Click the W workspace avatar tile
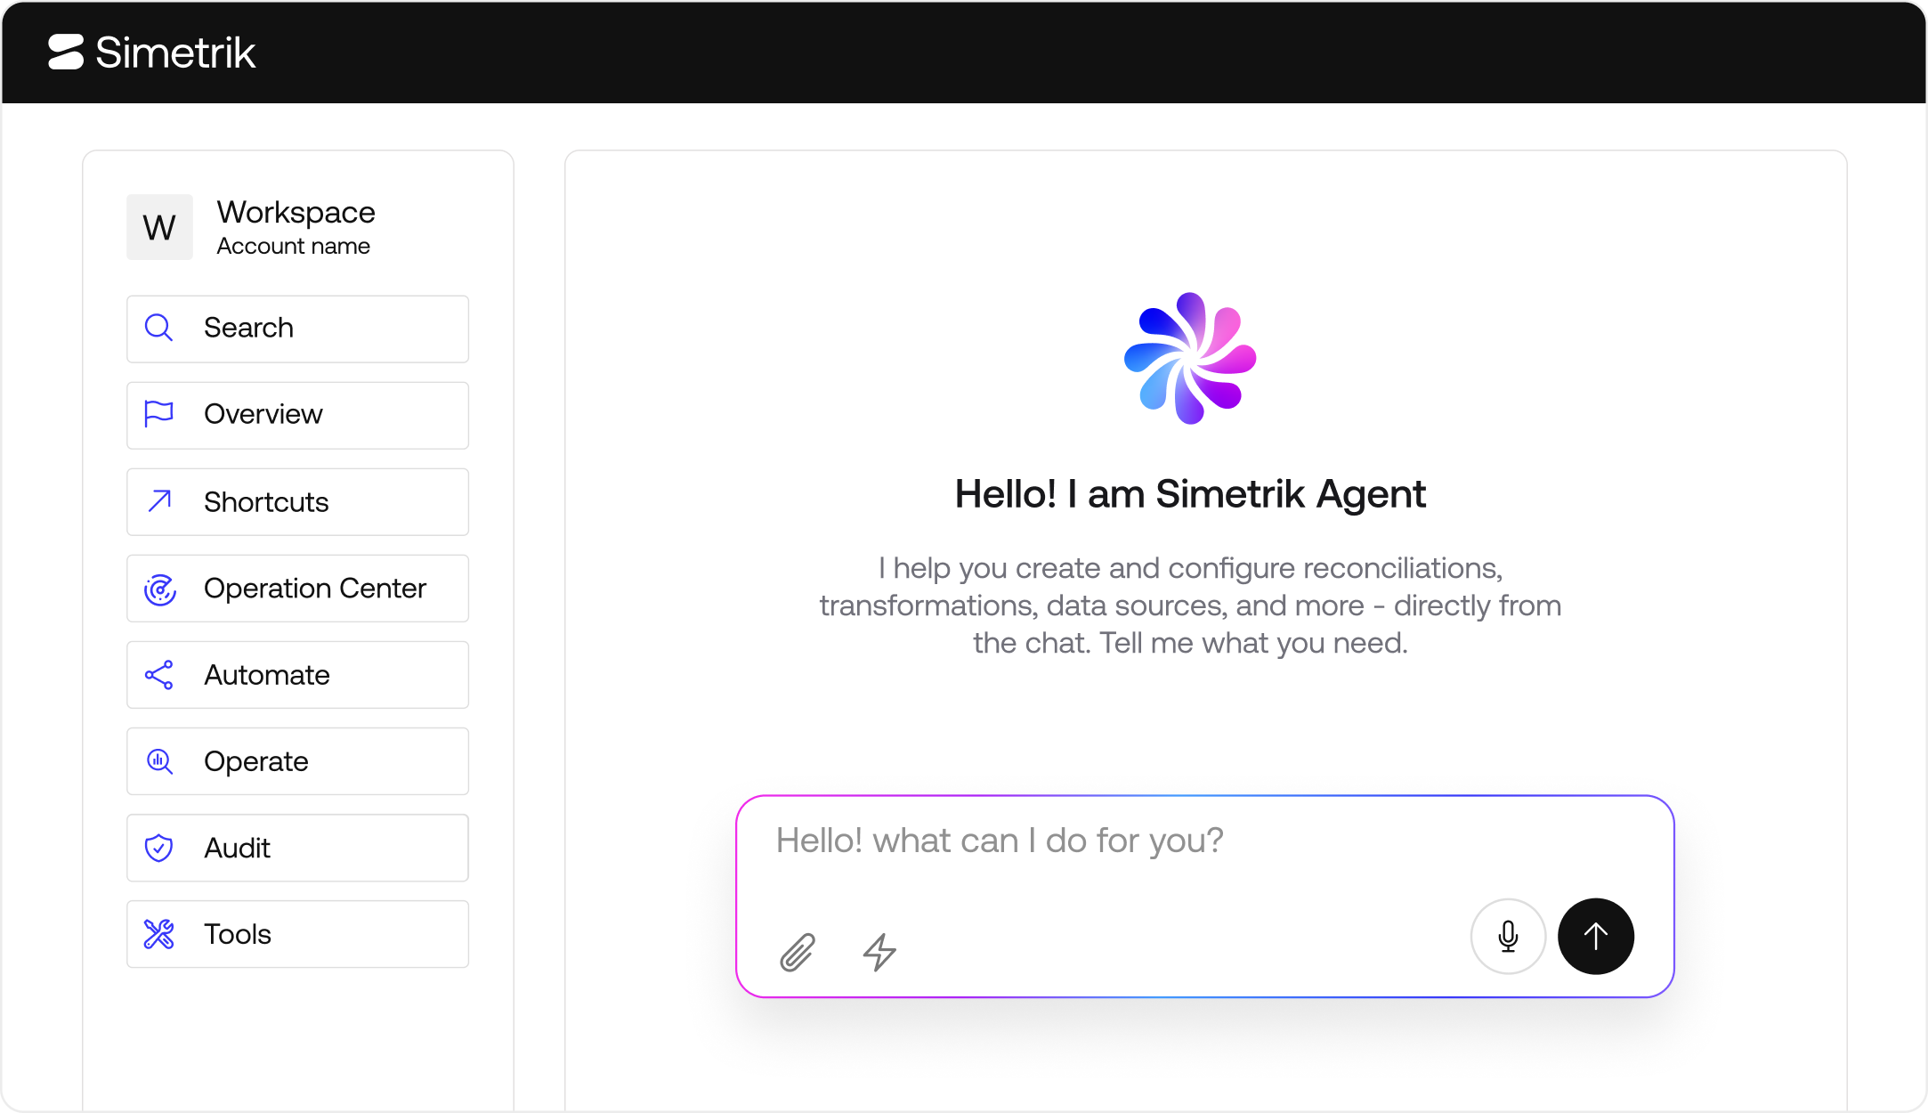This screenshot has height=1113, width=1928. pos(159,227)
